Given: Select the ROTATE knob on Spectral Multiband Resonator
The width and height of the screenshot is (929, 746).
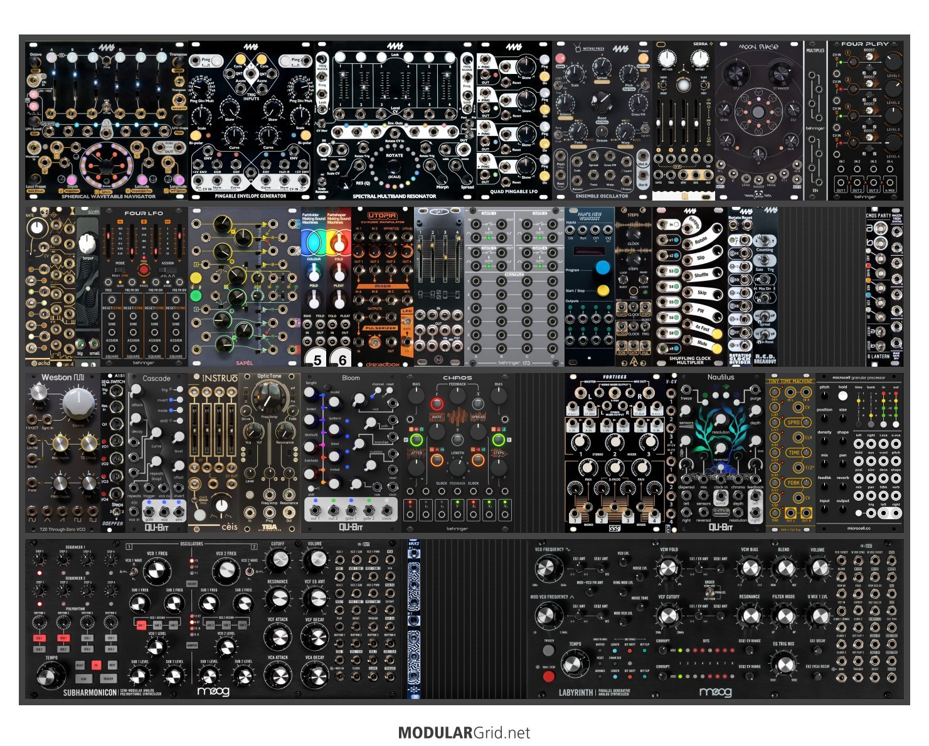Looking at the screenshot, I should pyautogui.click(x=394, y=165).
